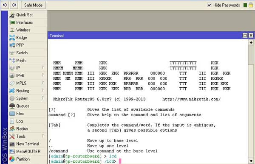Expand the Routing submenu arrow
Screen dimensions: 255x164
click(43, 90)
